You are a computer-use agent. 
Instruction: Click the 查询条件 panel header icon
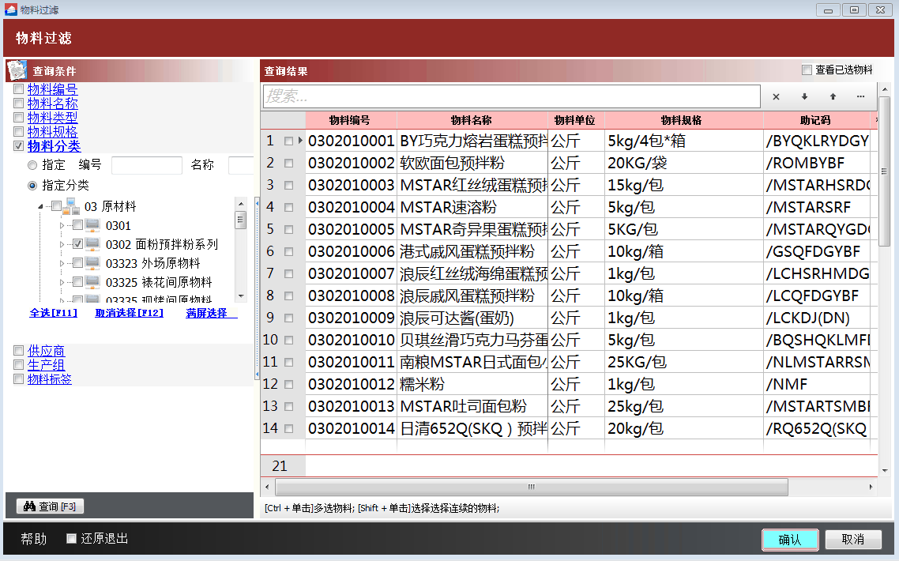coord(17,70)
